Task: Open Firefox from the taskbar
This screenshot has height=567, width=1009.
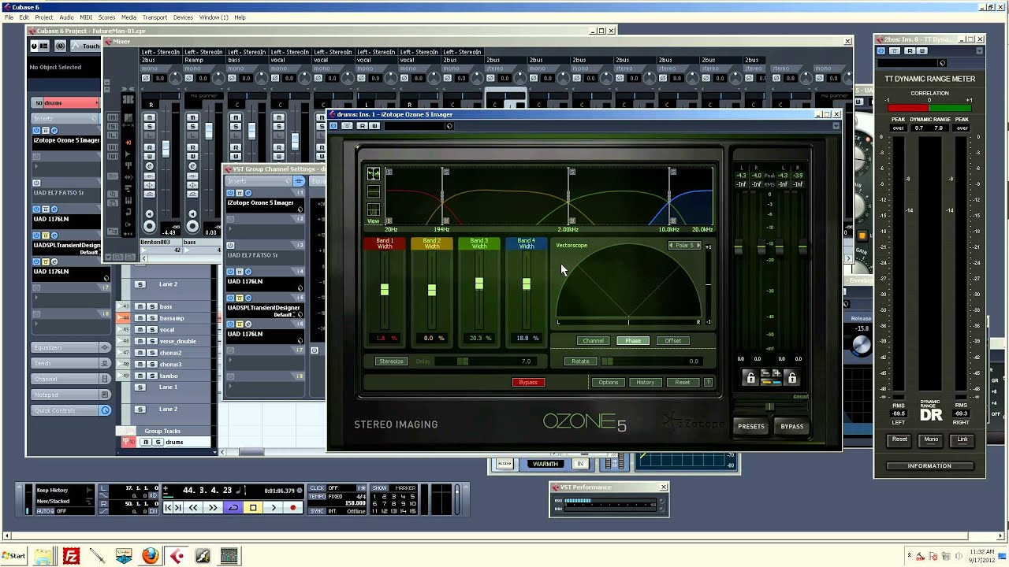Action: [150, 556]
